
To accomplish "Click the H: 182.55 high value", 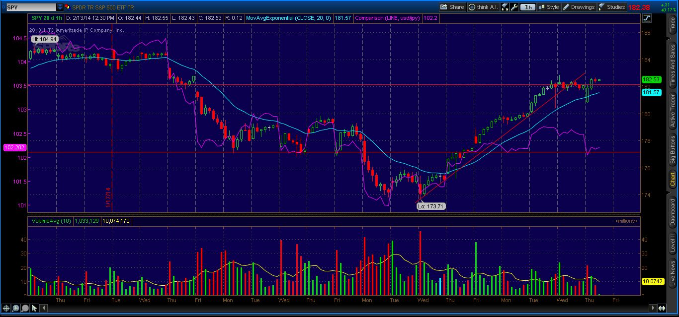I will [156, 18].
